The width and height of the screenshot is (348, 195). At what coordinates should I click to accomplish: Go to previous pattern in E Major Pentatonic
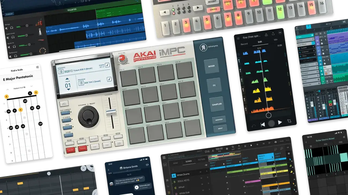coord(8,89)
